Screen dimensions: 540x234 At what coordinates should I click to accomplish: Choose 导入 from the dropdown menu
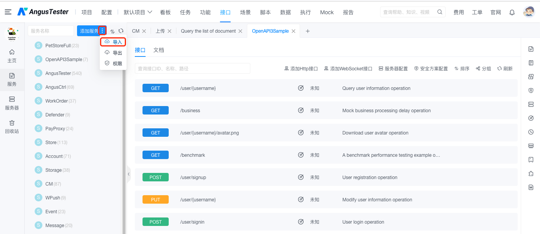[113, 42]
